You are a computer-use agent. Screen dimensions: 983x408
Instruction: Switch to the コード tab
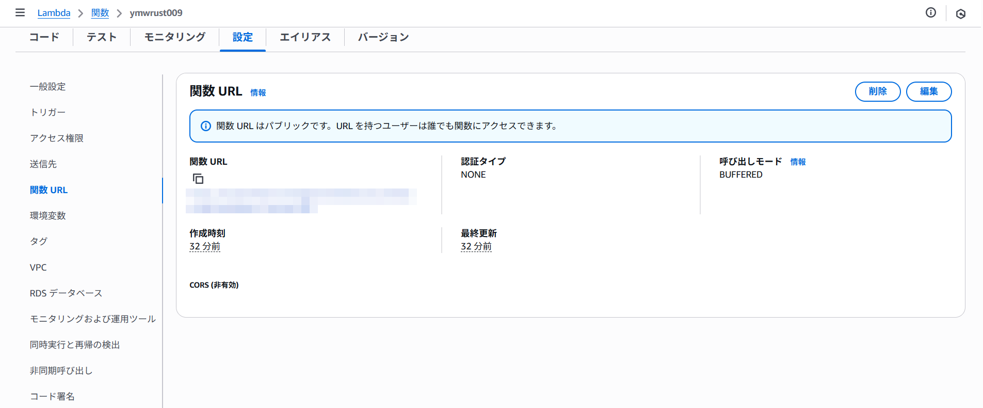point(44,37)
